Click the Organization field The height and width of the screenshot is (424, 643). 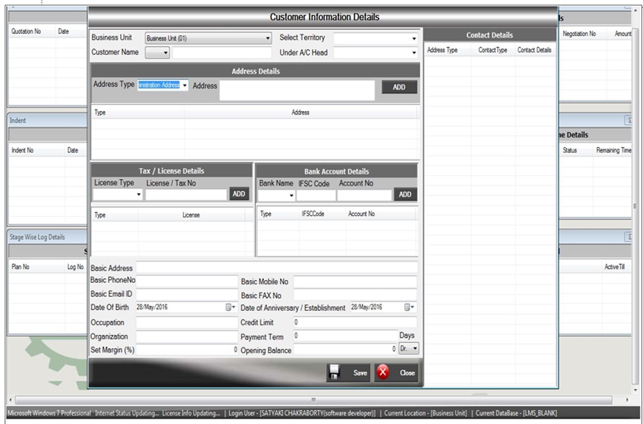click(x=188, y=337)
